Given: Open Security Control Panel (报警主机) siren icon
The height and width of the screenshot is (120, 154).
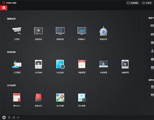Looking at the screenshot, I should 38,98.
